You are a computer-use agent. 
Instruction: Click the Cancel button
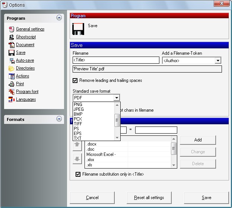click(92, 198)
